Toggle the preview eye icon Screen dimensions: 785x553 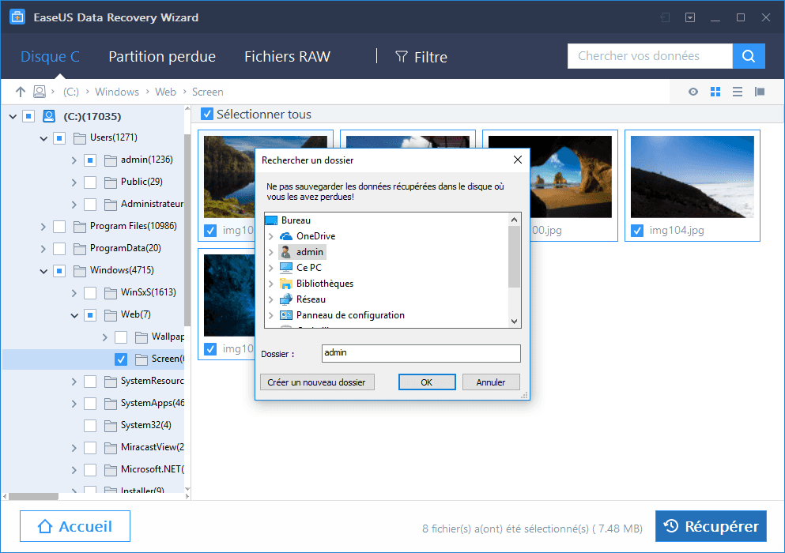tap(693, 92)
